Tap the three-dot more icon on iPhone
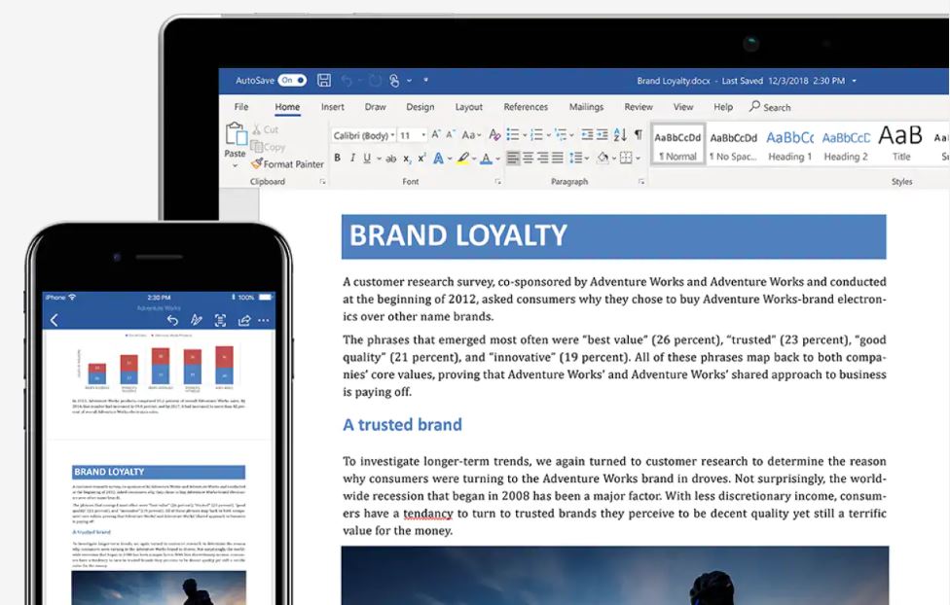 coord(264,320)
